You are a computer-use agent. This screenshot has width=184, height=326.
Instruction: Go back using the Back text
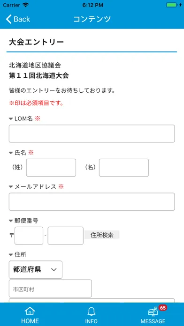click(x=22, y=19)
